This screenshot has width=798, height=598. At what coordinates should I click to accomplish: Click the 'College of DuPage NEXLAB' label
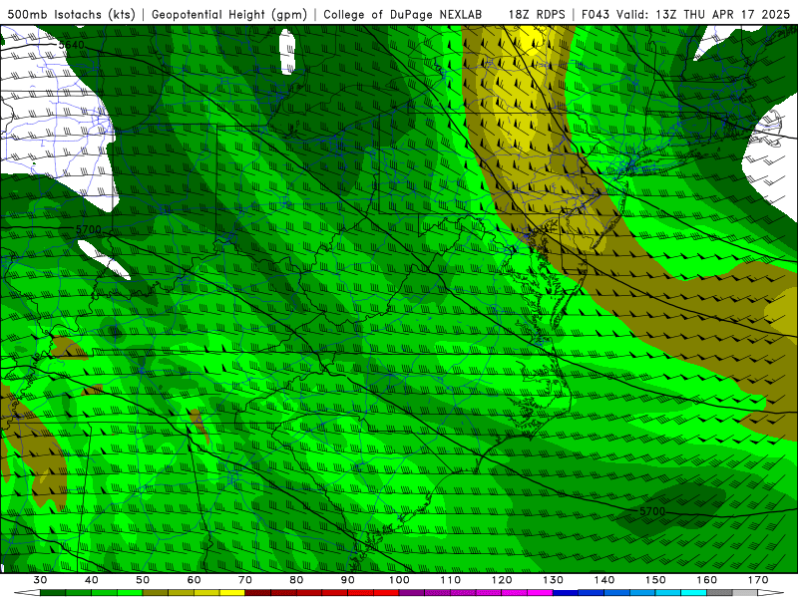pyautogui.click(x=403, y=14)
